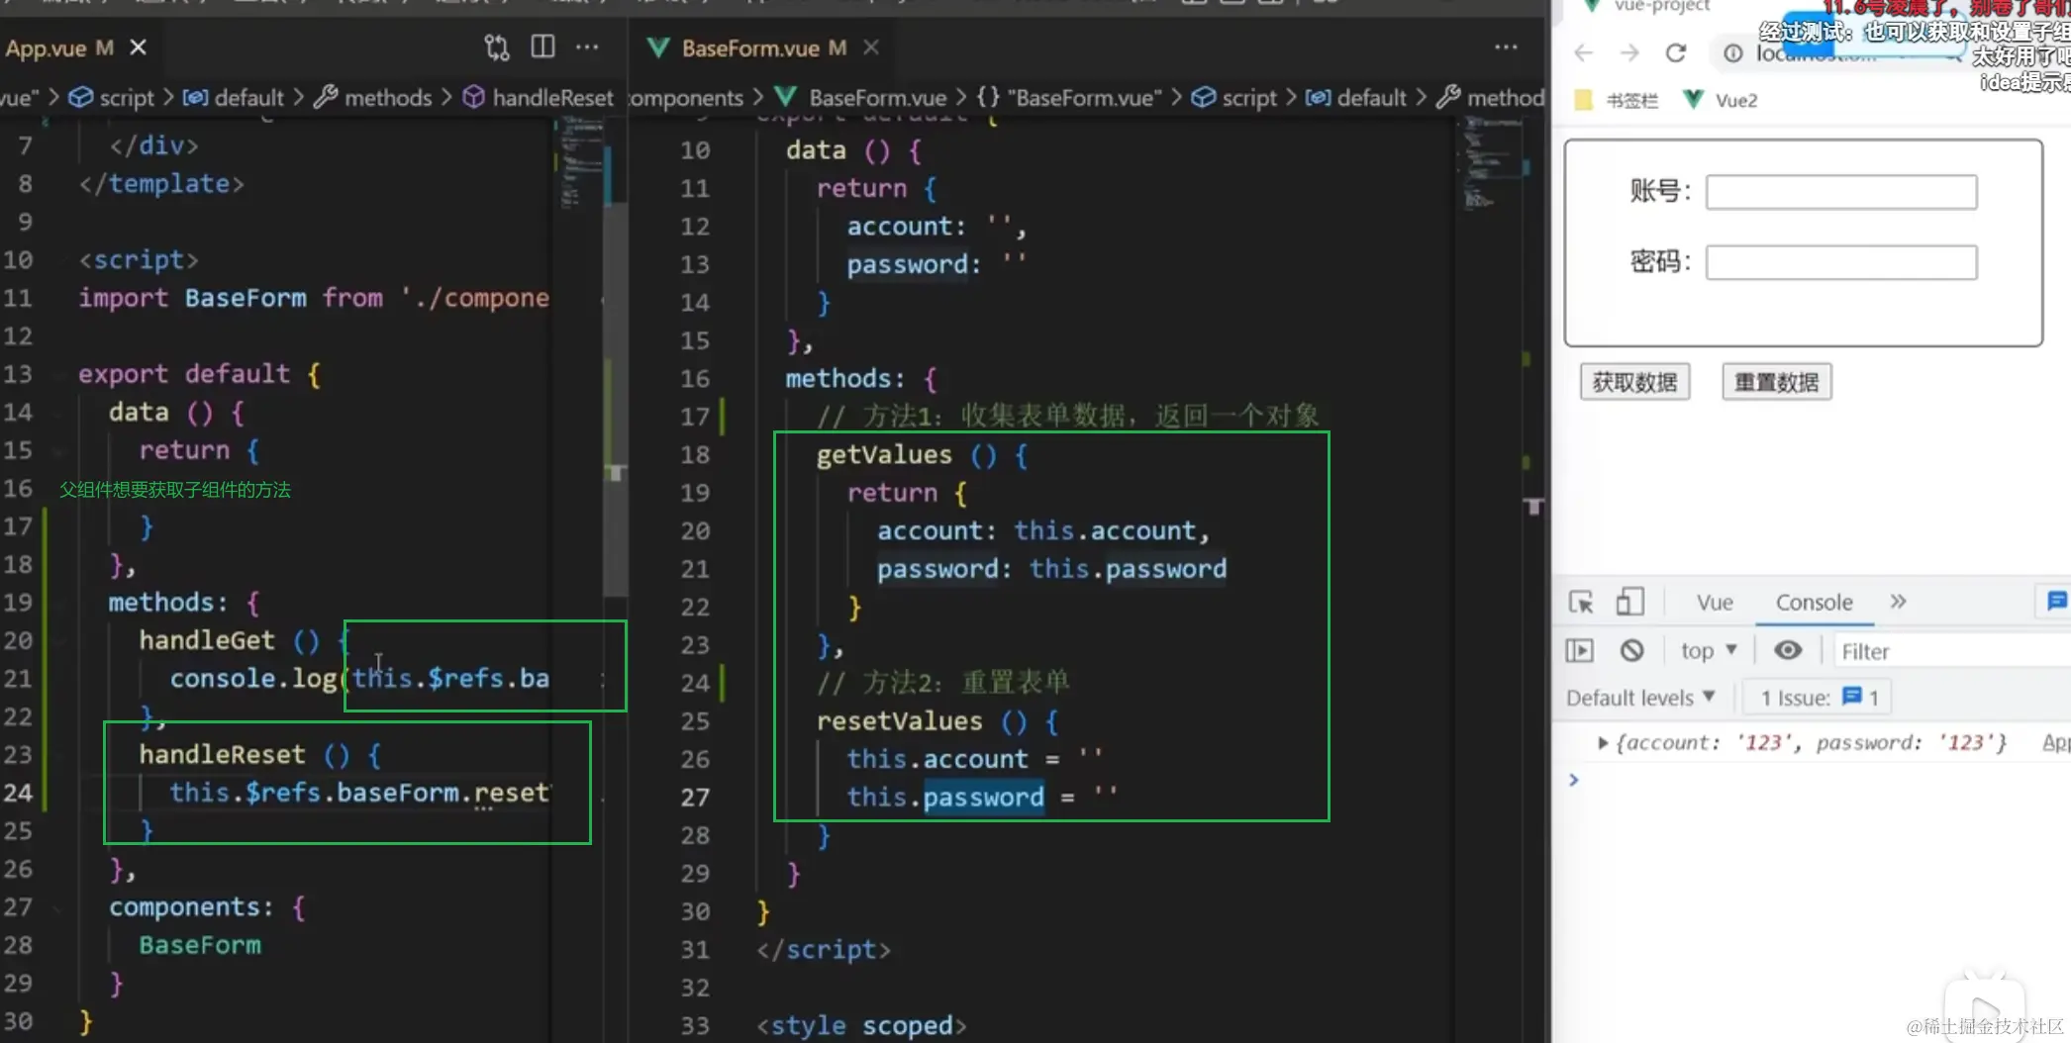The width and height of the screenshot is (2071, 1043).
Task: Show the console sidebar
Action: [1580, 650]
